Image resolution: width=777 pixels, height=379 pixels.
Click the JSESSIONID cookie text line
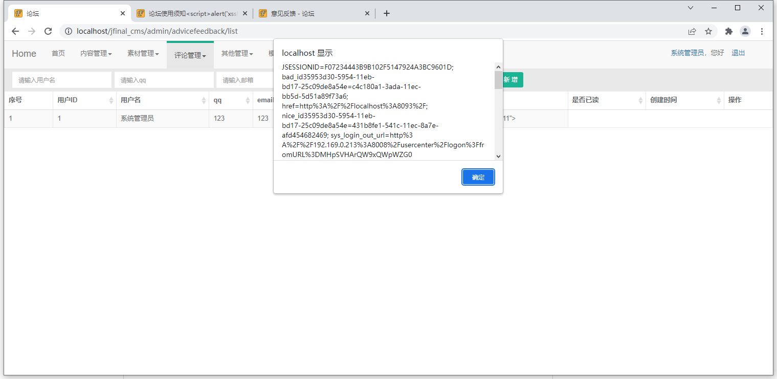click(368, 67)
